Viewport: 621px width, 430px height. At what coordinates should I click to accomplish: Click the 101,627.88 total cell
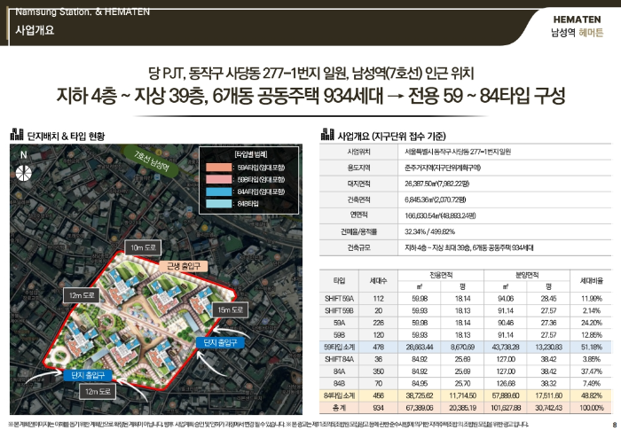pyautogui.click(x=506, y=408)
